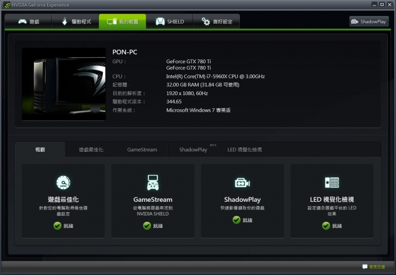396x275 pixels.
Task: Click the 意見反應 feedback link
Action: tap(377, 267)
